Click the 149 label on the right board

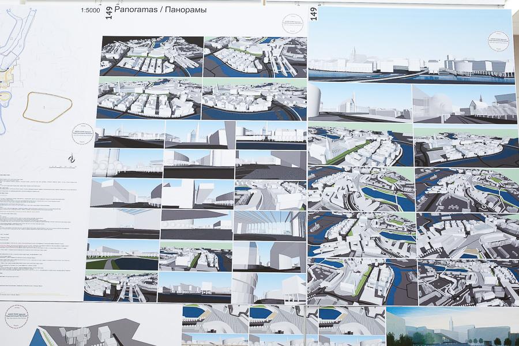(x=314, y=12)
